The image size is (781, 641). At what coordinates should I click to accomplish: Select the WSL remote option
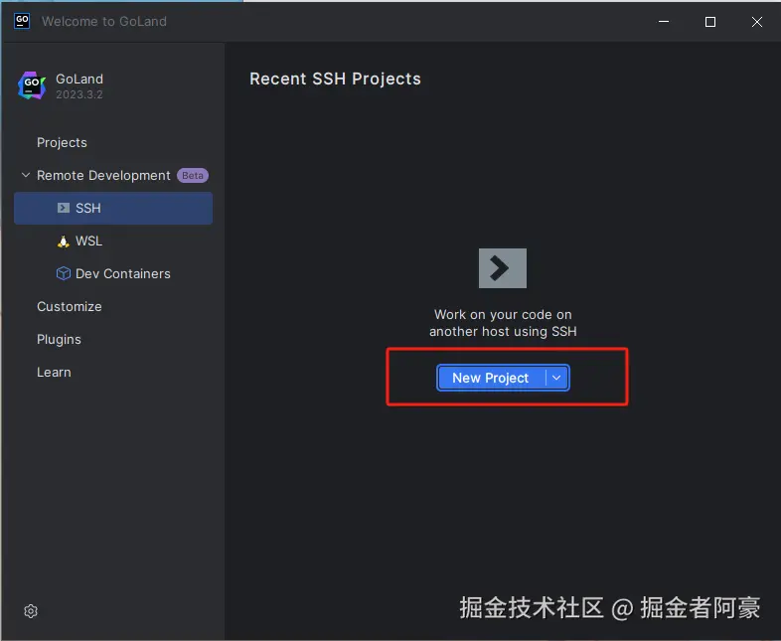tap(88, 241)
